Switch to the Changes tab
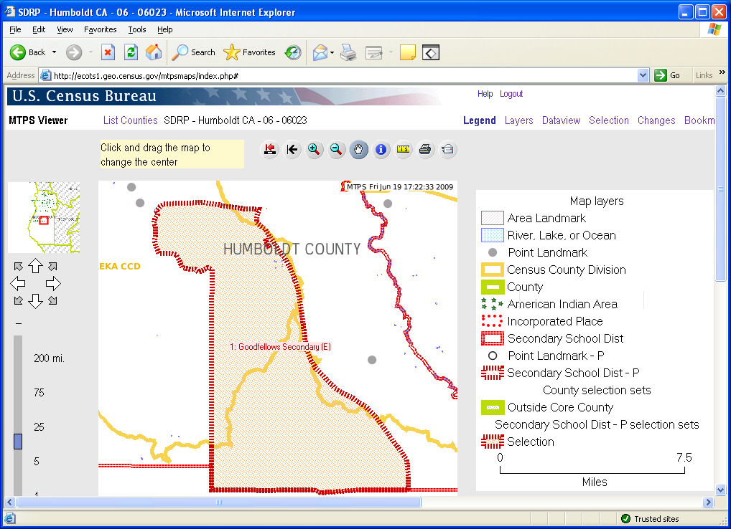Image resolution: width=731 pixels, height=529 pixels. tap(656, 120)
